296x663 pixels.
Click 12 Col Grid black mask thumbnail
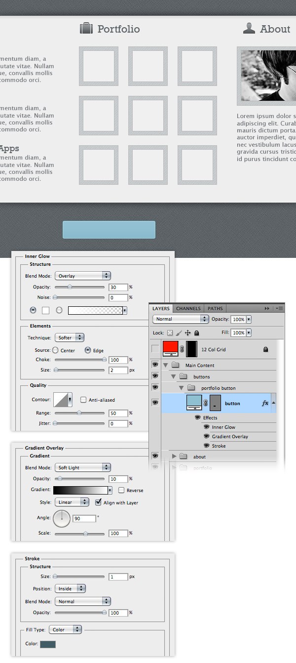(191, 349)
